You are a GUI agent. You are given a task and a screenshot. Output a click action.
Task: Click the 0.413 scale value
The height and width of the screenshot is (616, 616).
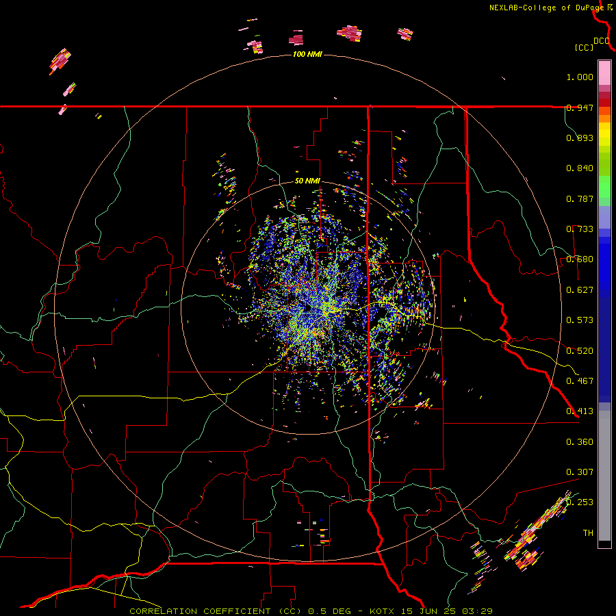coord(580,411)
